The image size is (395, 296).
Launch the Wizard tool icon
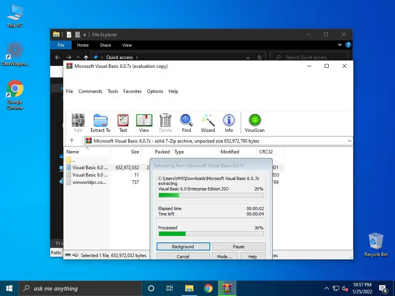coord(208,123)
